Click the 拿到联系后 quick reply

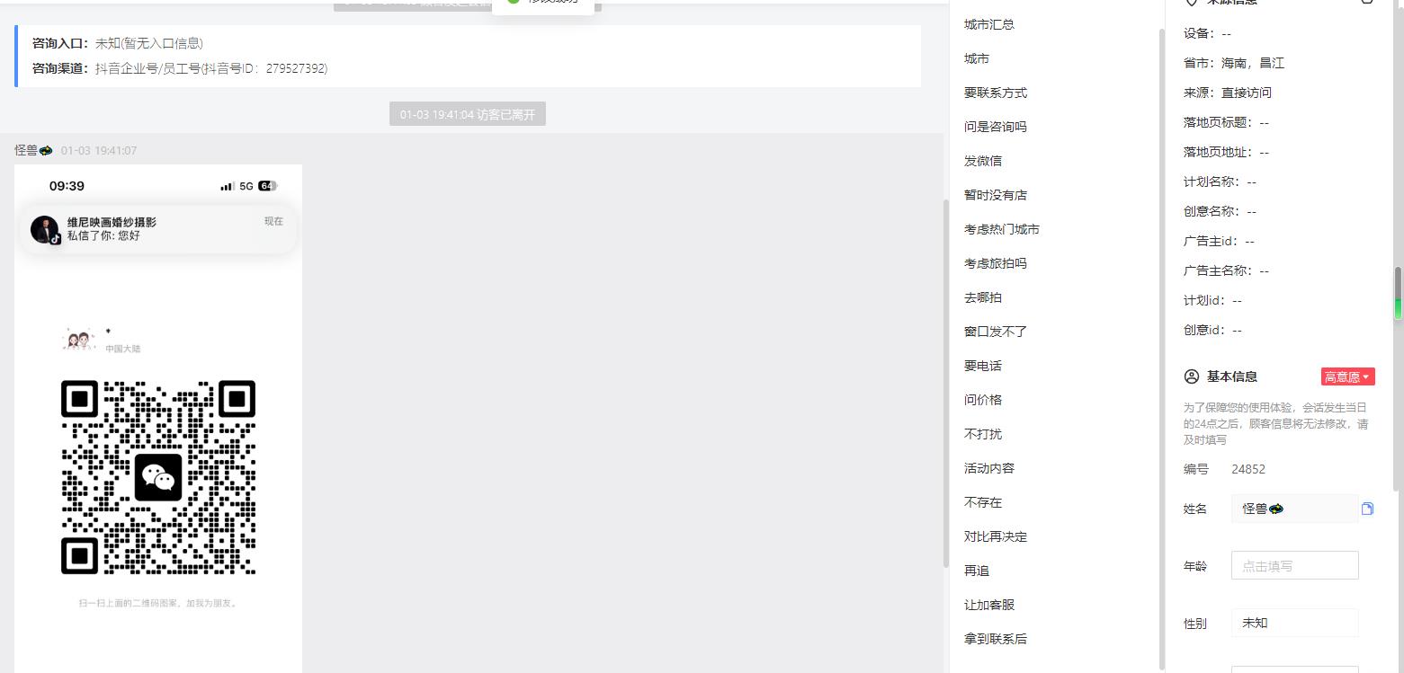(996, 639)
